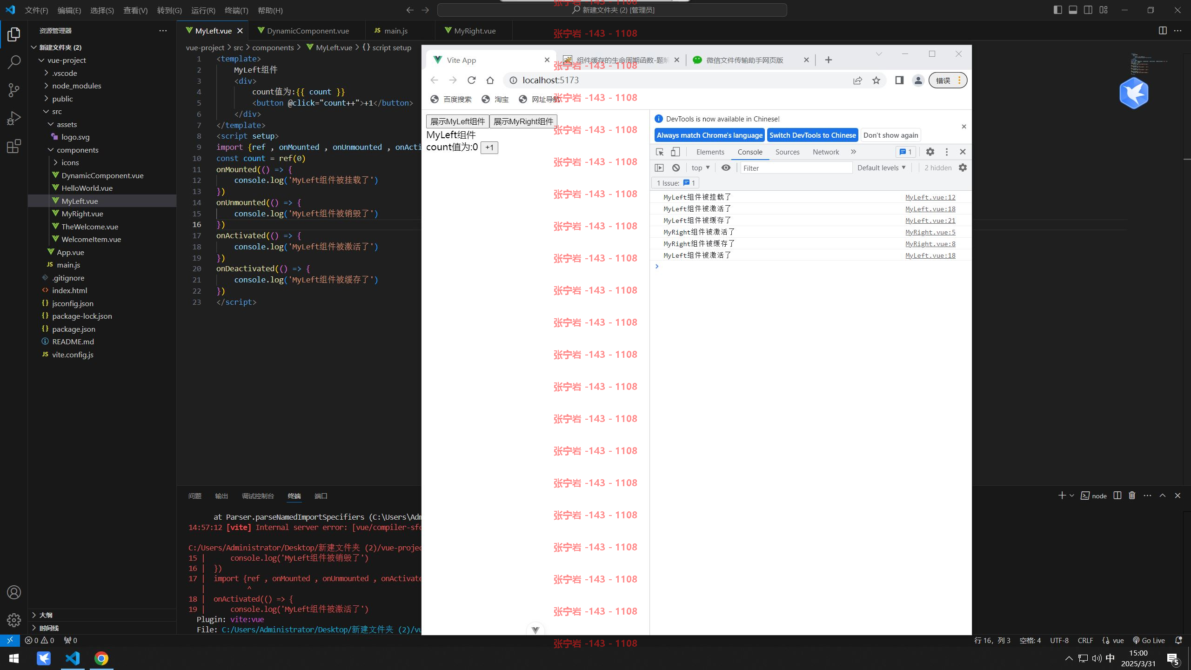Show the DevTools console sidebar
1191x670 pixels.
pos(659,167)
